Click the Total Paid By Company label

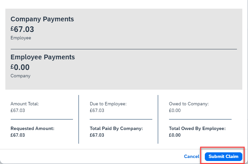click(x=116, y=128)
